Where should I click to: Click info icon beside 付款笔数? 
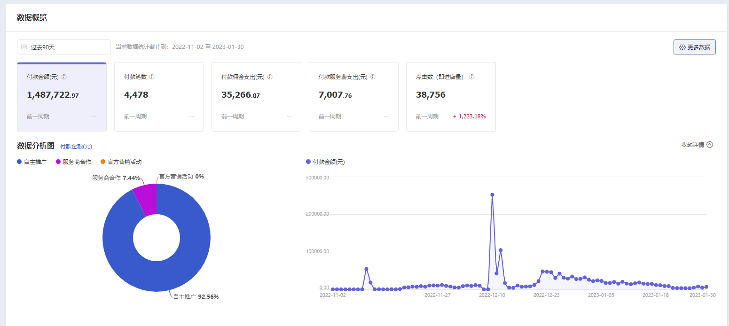click(152, 77)
